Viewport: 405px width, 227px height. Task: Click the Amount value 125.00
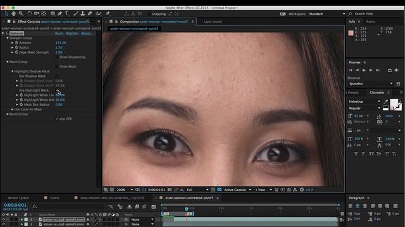pyautogui.click(x=61, y=43)
